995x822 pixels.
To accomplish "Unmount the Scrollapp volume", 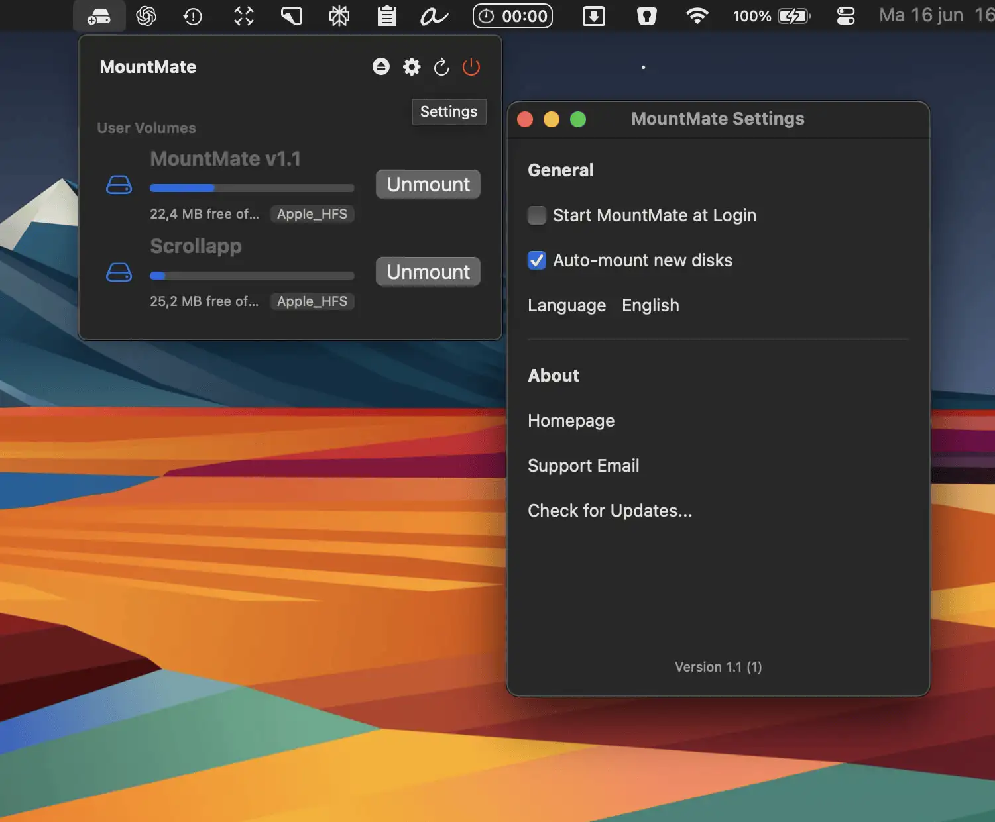I will [x=428, y=272].
